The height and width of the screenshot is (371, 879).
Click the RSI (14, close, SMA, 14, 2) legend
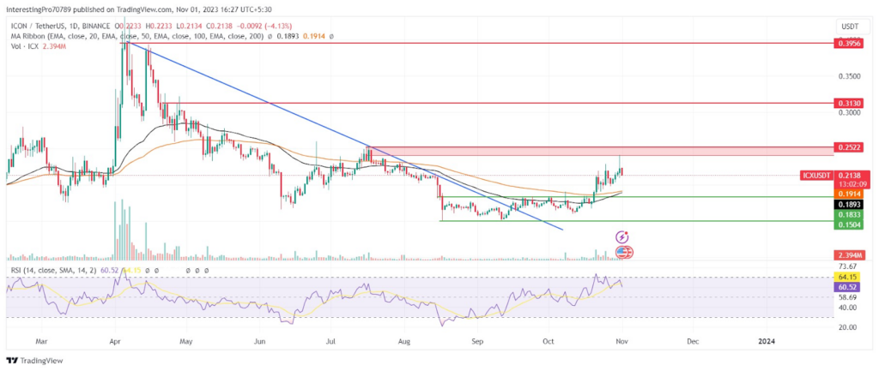[x=52, y=270]
